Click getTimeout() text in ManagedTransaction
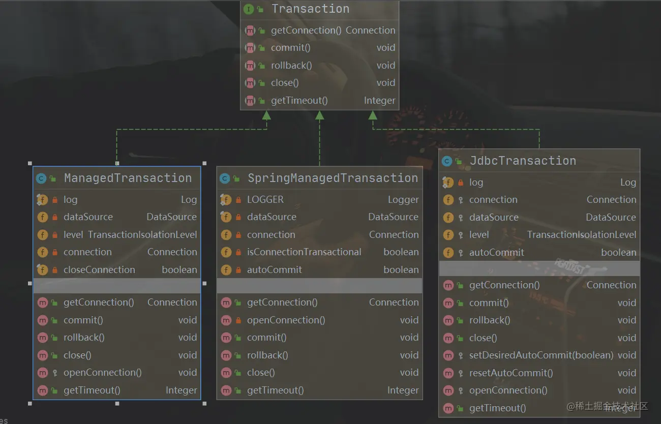Viewport: 661px width, 424px height. 92,390
